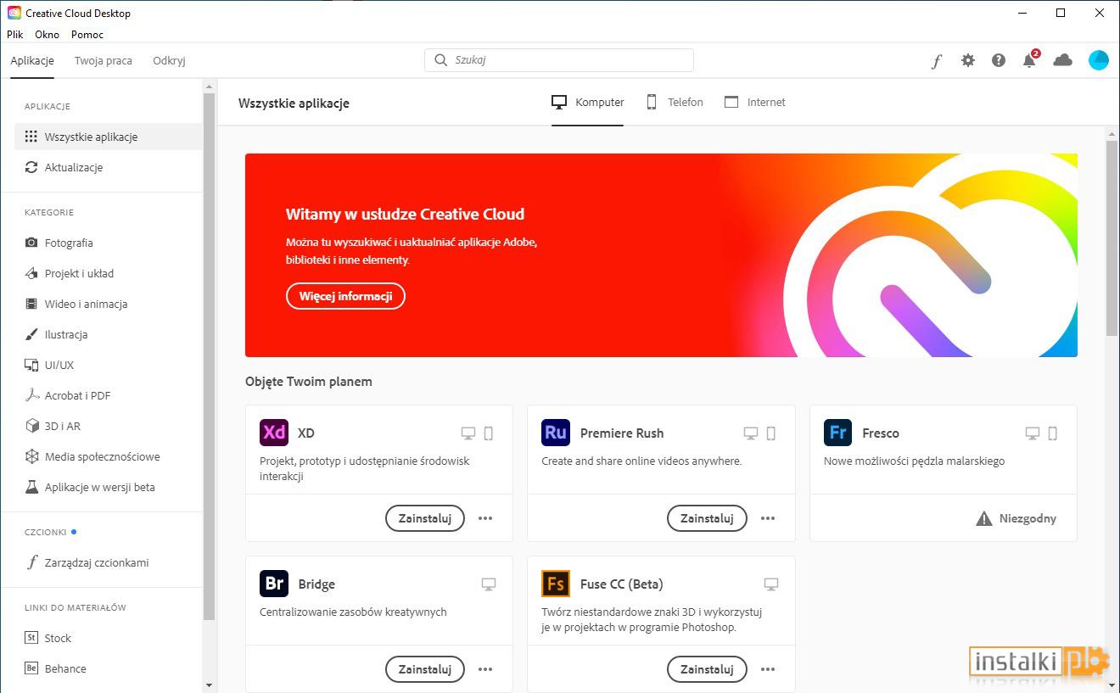
Task: Install XD with Zainstaluj button
Action: tap(425, 518)
